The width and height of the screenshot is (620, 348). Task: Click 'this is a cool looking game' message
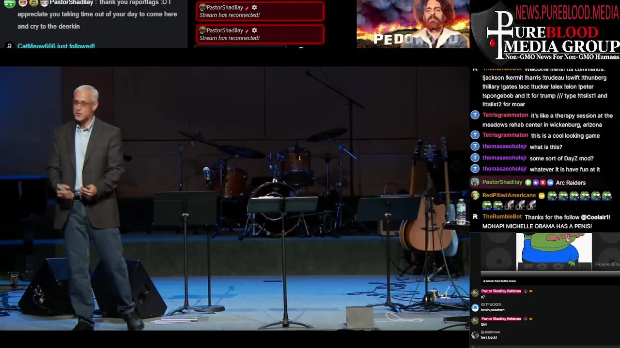[x=565, y=136]
